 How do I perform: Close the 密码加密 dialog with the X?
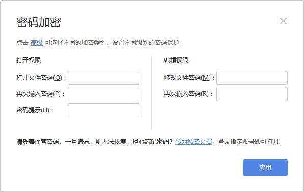[283, 21]
